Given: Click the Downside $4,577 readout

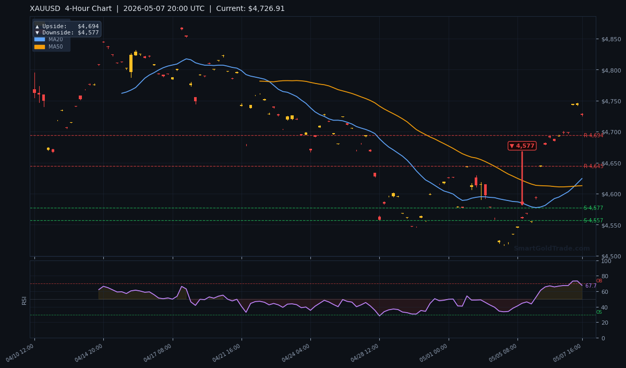Looking at the screenshot, I should point(67,32).
